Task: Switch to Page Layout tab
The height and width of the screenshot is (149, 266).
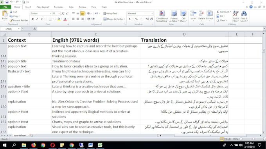Action: coord(43,7)
